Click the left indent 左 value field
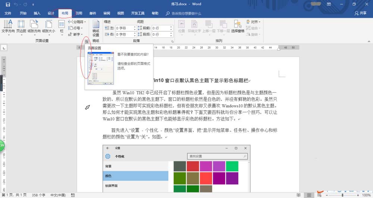The height and width of the screenshot is (198, 373). coord(125,28)
